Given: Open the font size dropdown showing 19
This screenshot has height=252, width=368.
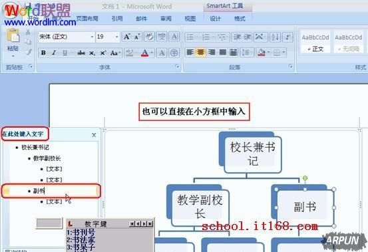Looking at the screenshot, I should (x=116, y=37).
